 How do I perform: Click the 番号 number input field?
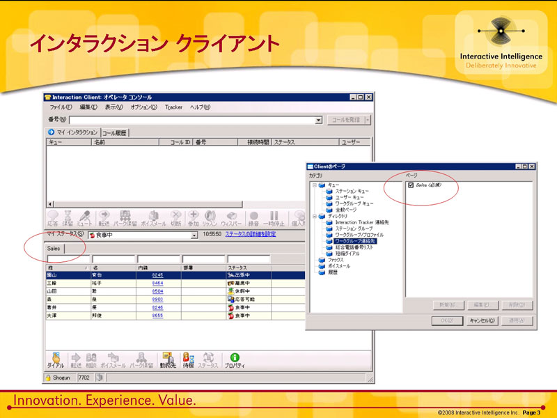pyautogui.click(x=192, y=120)
